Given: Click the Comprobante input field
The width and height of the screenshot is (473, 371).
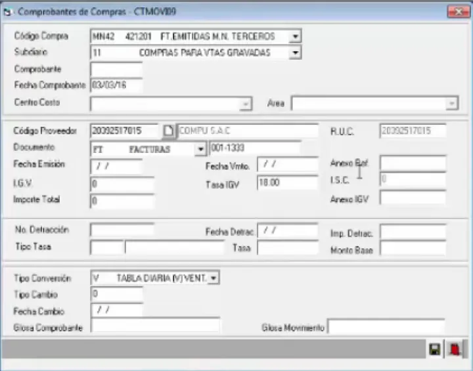Looking at the screenshot, I should point(116,69).
